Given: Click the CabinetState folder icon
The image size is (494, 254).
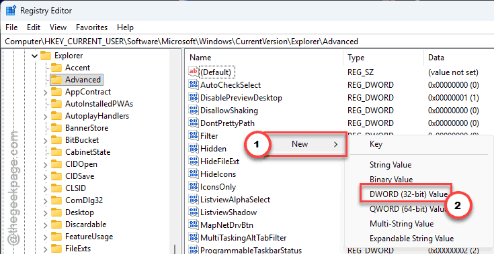Looking at the screenshot, I should [x=56, y=152].
